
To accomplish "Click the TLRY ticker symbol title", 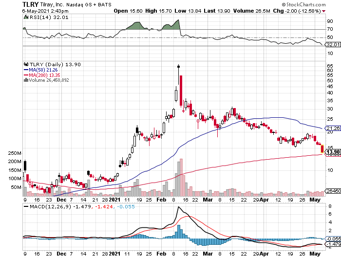I will point(30,4).
